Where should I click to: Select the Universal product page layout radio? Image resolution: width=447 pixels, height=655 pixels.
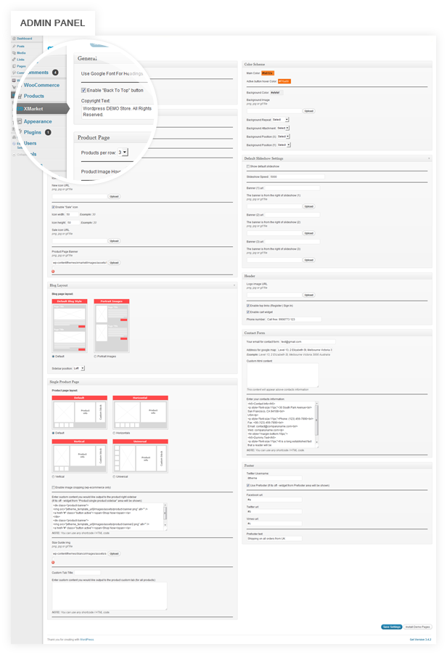tap(115, 476)
